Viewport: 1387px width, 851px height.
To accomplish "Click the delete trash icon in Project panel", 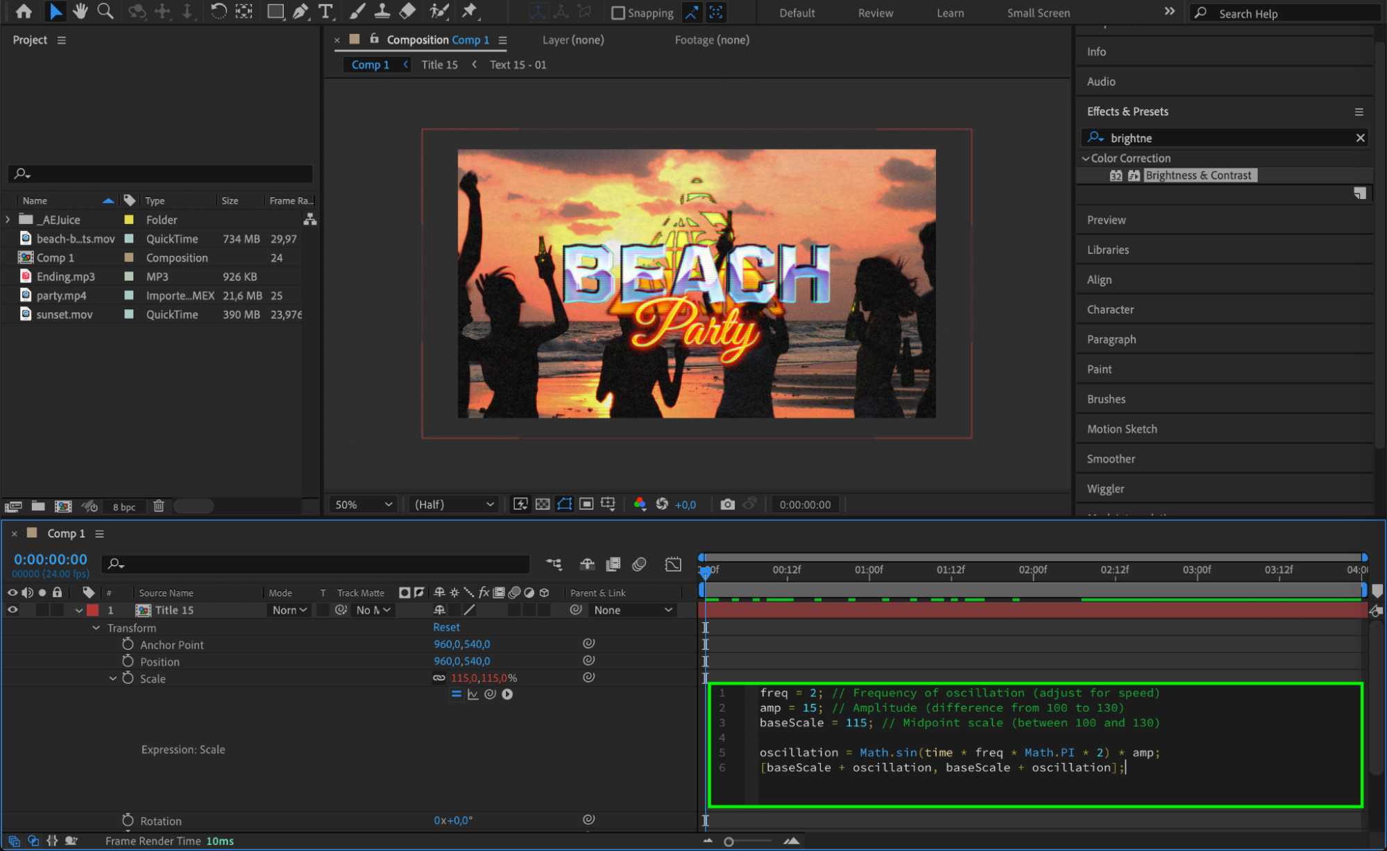I will click(x=159, y=506).
